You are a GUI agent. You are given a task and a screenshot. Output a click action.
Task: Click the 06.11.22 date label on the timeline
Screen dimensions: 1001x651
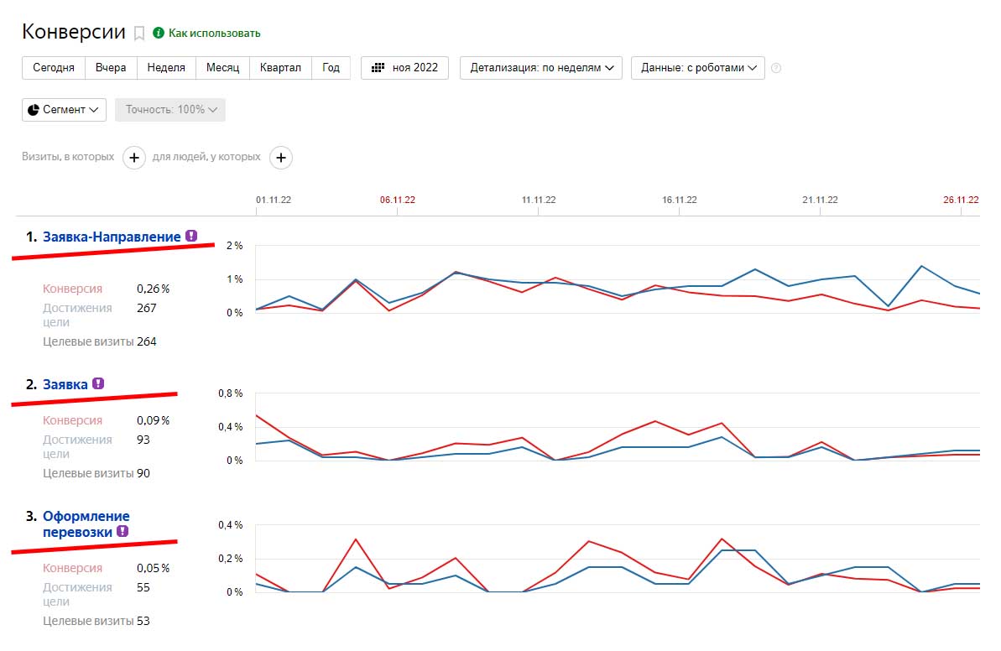398,200
